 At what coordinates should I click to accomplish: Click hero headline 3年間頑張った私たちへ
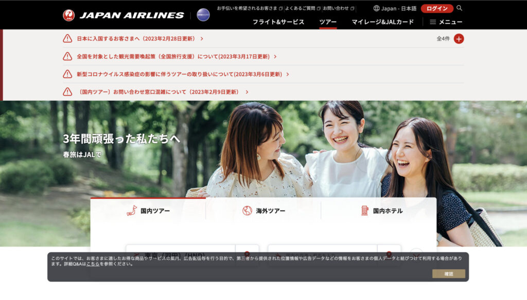point(121,139)
